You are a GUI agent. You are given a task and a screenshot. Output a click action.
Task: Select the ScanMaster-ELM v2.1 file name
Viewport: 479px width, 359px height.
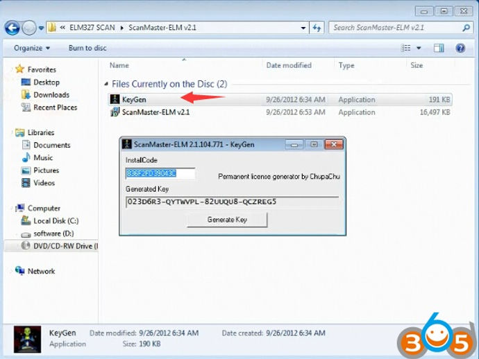pos(156,112)
